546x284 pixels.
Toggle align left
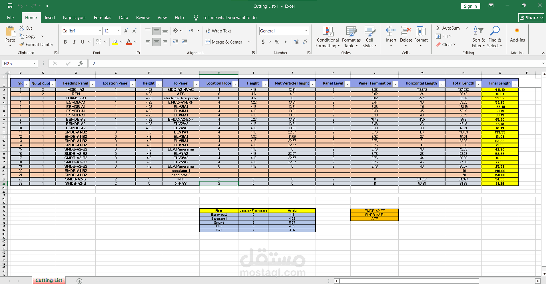click(x=148, y=42)
